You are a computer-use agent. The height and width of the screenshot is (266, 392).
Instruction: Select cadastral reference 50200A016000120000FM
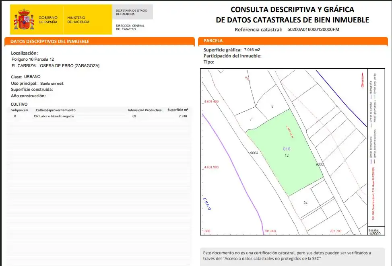[x=313, y=29]
